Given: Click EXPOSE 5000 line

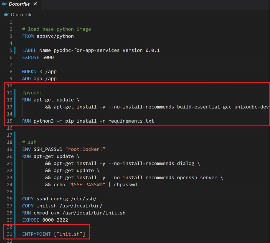Looking at the screenshot, I should coord(38,57).
